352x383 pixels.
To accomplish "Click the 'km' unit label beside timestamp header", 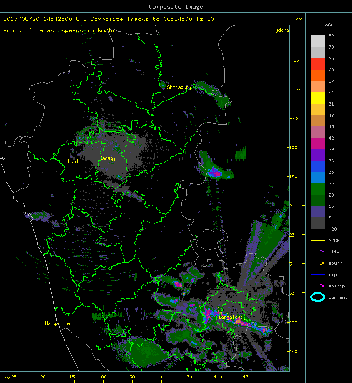I will (298, 19).
